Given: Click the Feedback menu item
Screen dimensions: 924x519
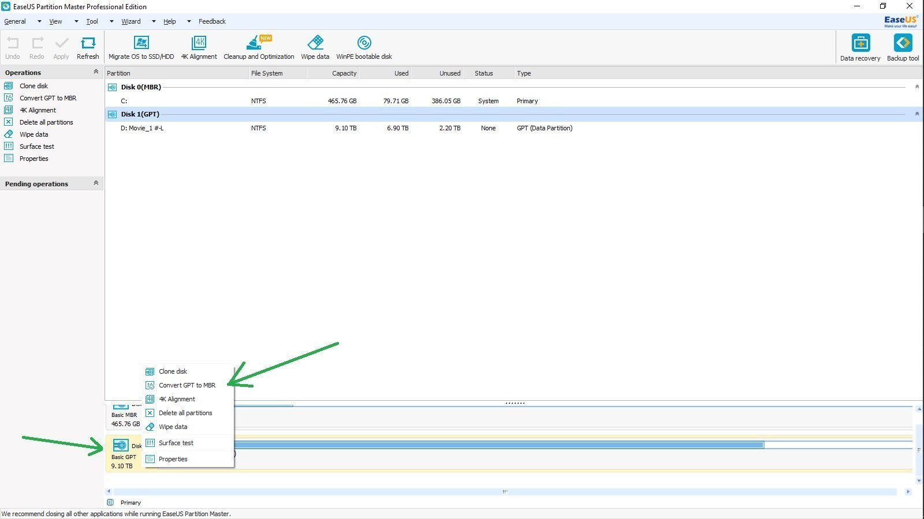Looking at the screenshot, I should click(x=212, y=22).
